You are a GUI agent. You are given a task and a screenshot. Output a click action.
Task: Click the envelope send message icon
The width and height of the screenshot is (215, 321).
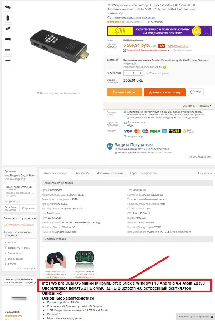coord(5,225)
